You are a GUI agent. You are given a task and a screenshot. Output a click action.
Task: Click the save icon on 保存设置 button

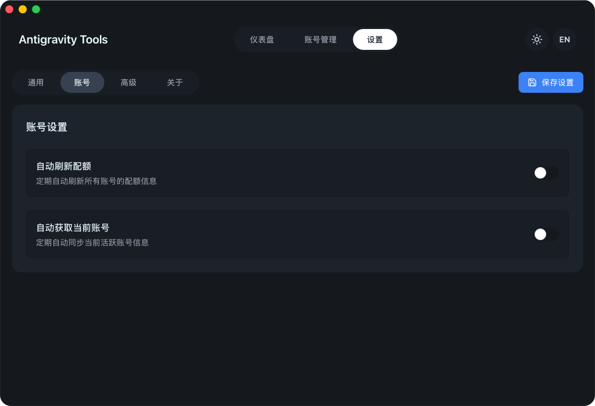[x=532, y=82]
